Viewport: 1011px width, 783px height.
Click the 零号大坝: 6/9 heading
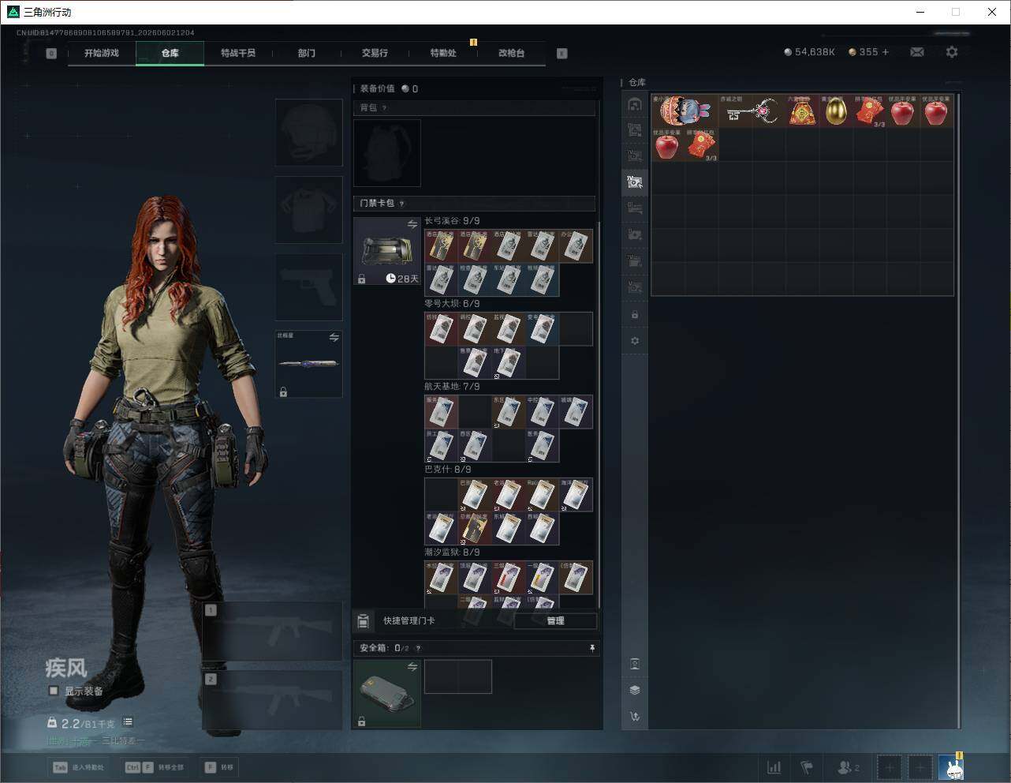point(452,304)
